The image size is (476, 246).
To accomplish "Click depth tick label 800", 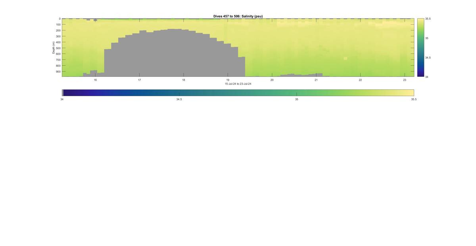I will (x=58, y=66).
